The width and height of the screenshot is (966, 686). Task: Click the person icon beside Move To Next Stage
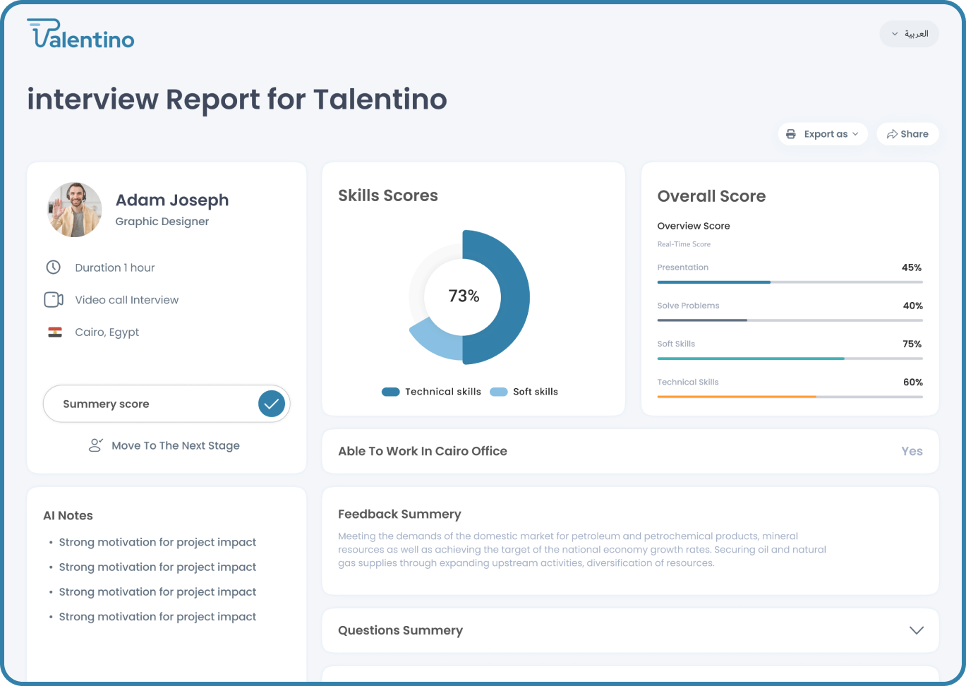95,445
